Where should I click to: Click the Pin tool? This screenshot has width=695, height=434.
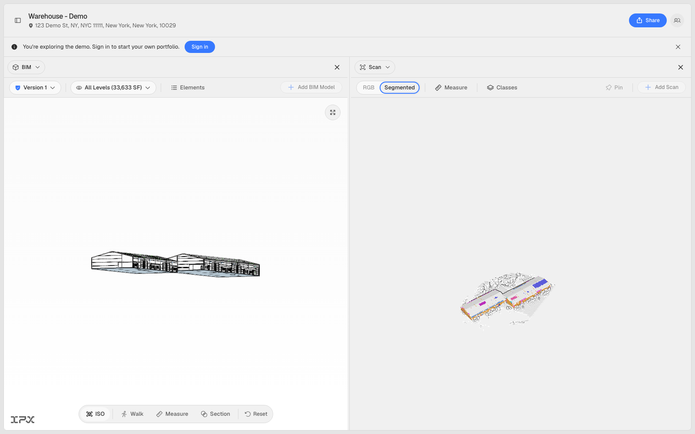[x=614, y=88]
